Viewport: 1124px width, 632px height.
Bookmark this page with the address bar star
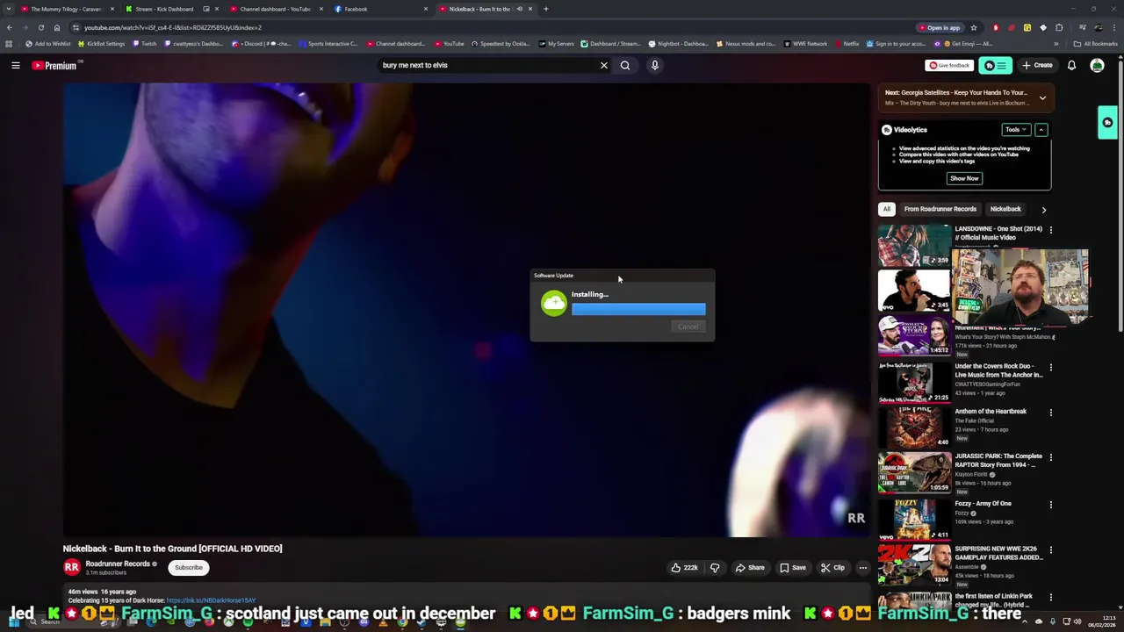973,27
